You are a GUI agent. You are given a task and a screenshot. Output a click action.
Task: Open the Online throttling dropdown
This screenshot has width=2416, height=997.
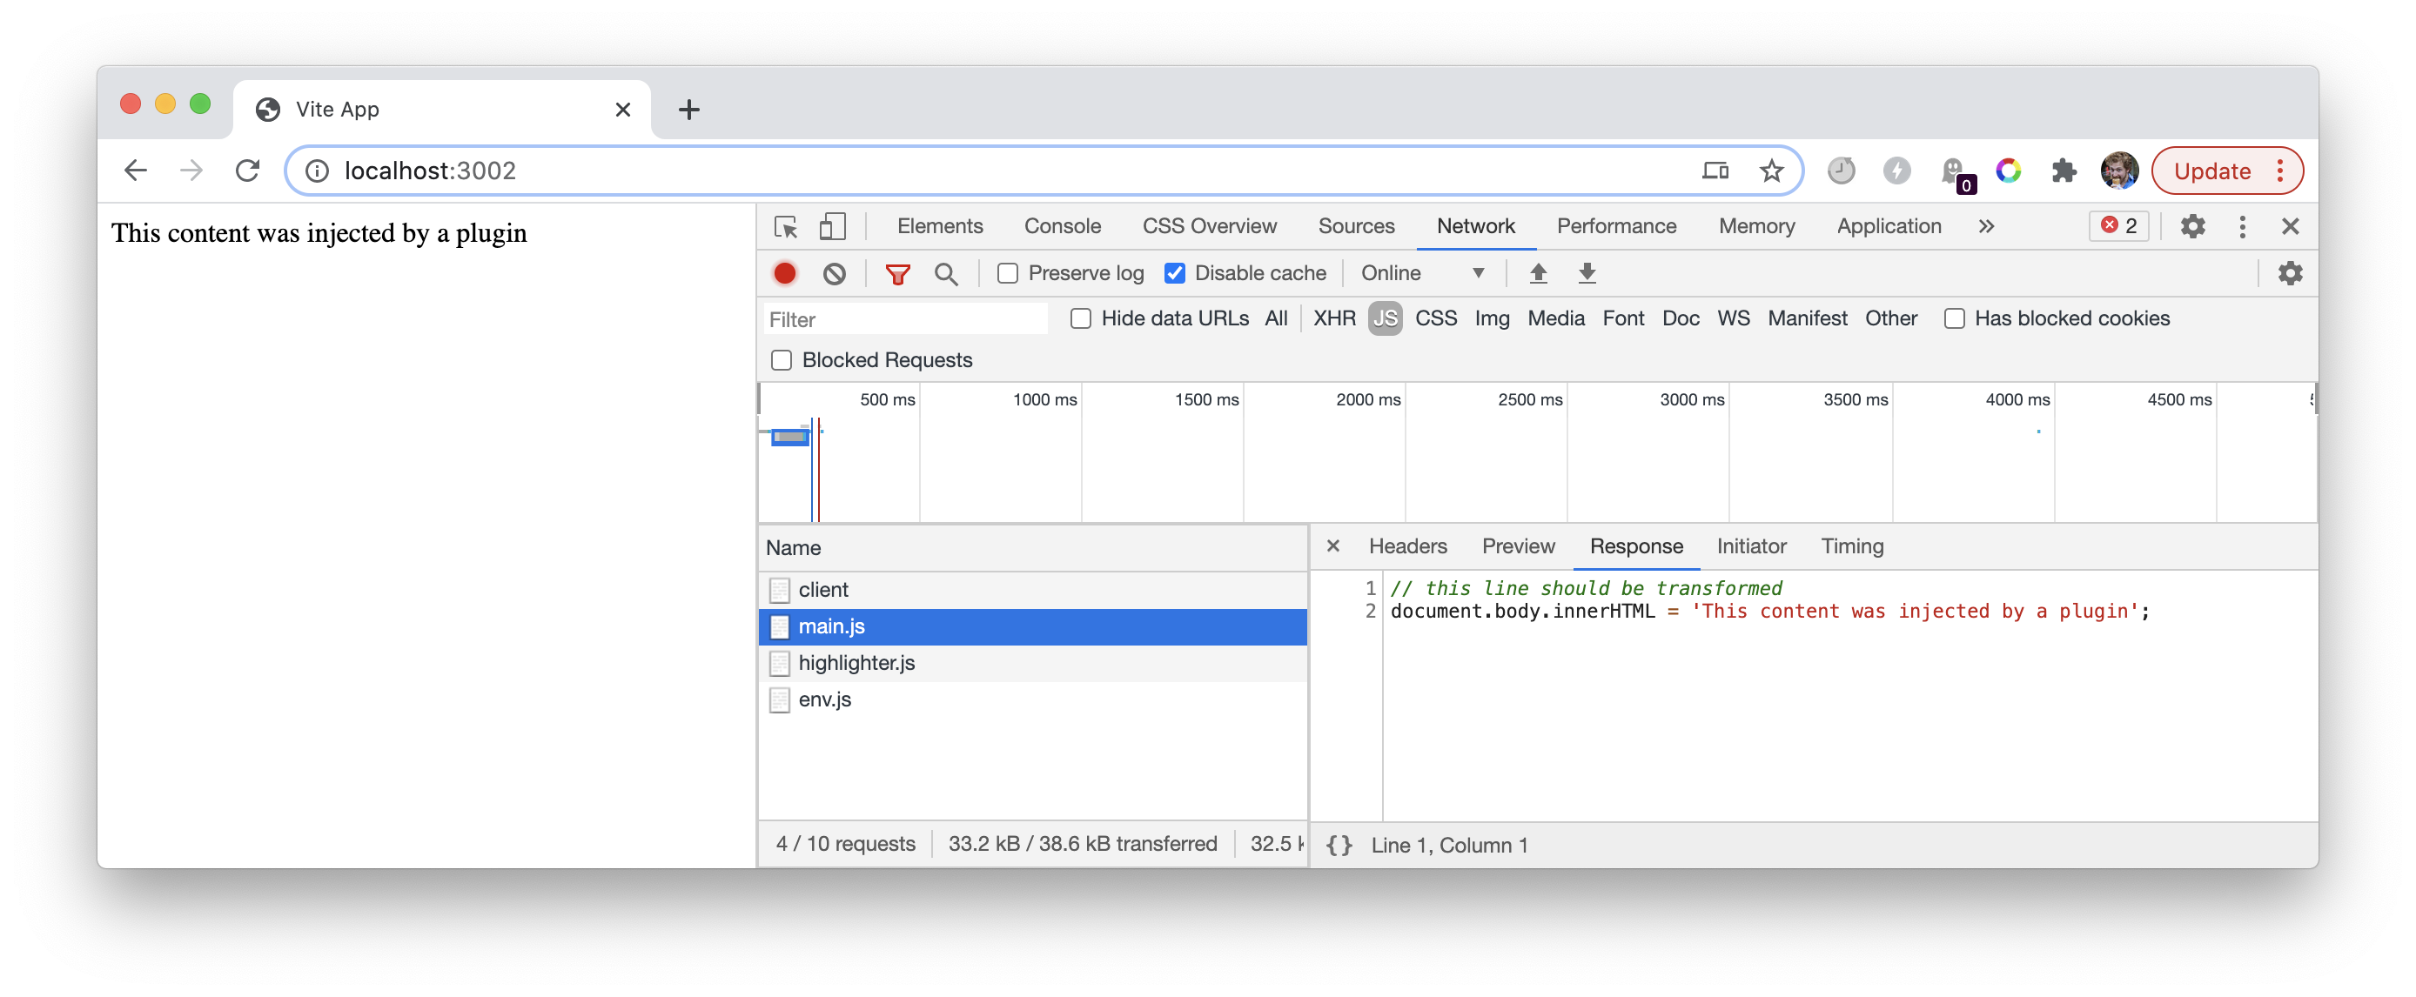pos(1422,273)
